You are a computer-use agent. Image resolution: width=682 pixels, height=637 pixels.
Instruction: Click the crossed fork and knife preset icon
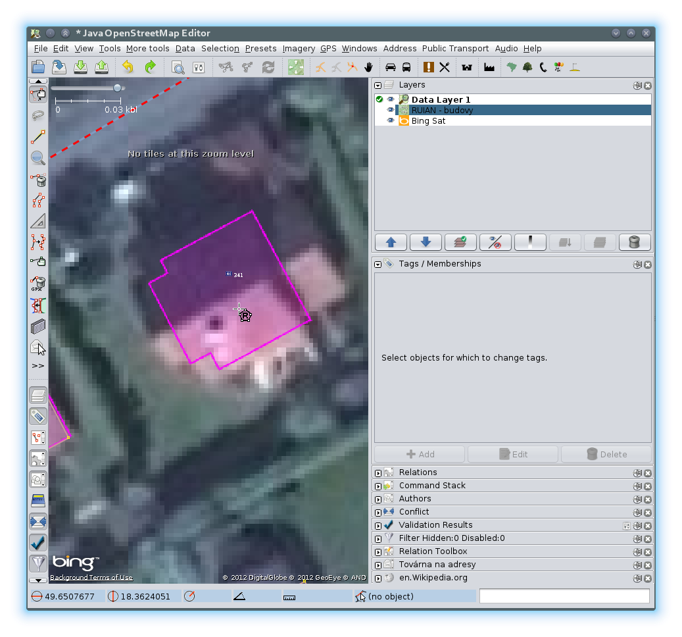click(x=445, y=67)
